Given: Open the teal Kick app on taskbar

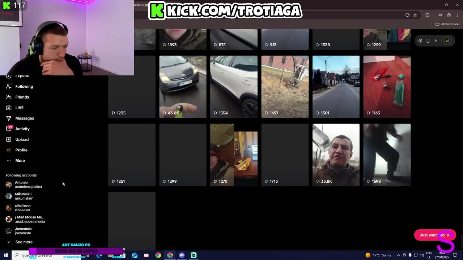Looking at the screenshot, I should click(x=194, y=255).
